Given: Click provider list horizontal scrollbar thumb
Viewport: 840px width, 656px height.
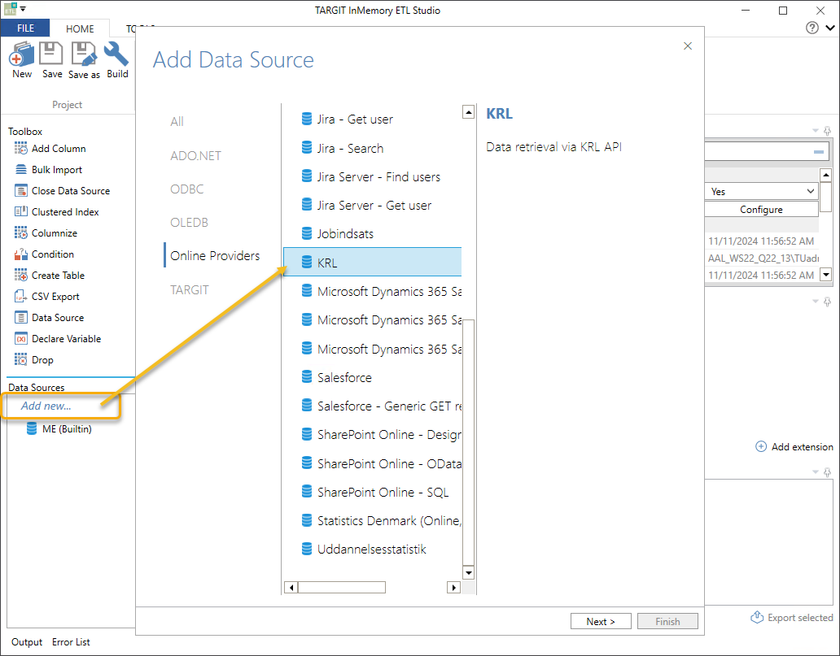Looking at the screenshot, I should [342, 588].
